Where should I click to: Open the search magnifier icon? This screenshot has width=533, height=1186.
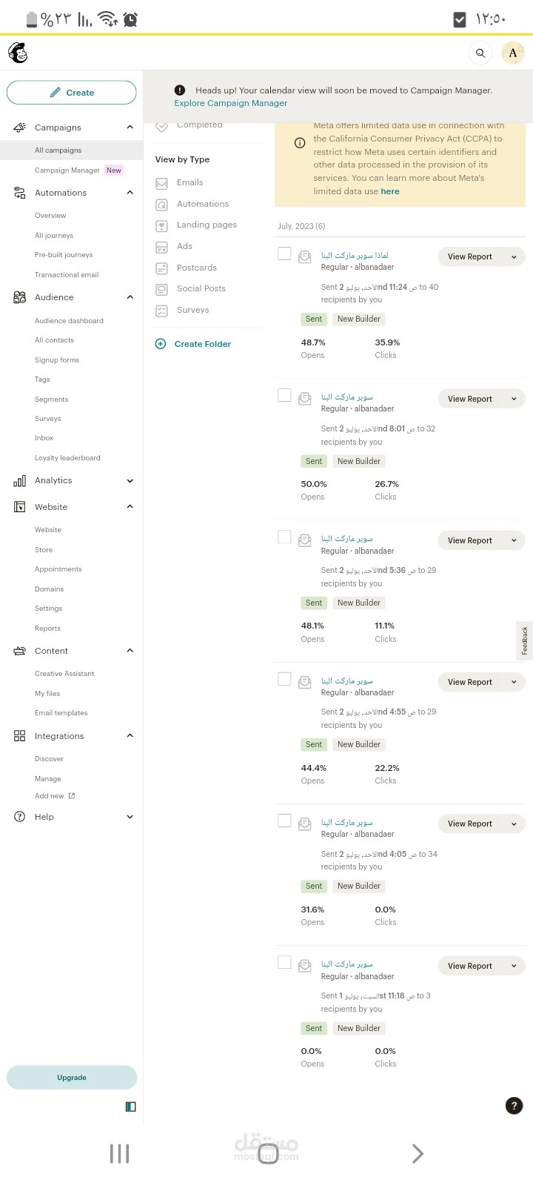480,53
